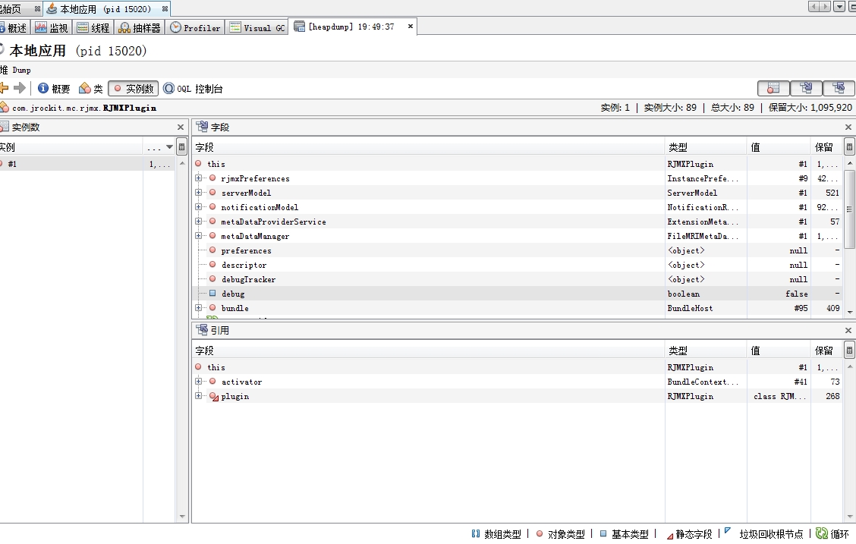Open column chooser icon in fields panel
This screenshot has height=544, width=856.
849,146
